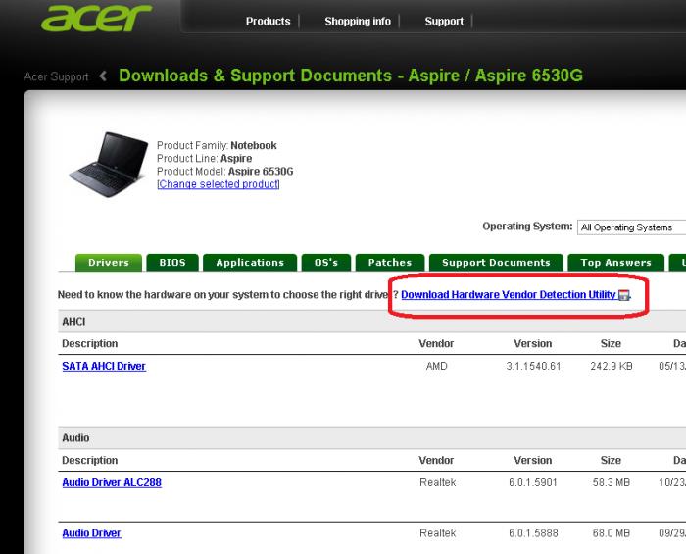
Task: Click Size column header in AHCI table
Action: pyautogui.click(x=611, y=343)
